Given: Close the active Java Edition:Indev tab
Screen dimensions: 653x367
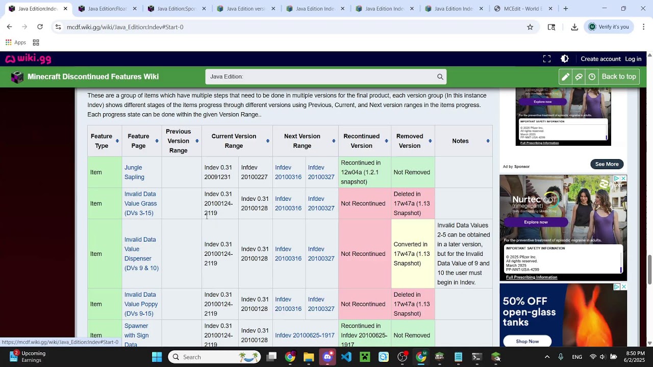Looking at the screenshot, I should tap(65, 9).
